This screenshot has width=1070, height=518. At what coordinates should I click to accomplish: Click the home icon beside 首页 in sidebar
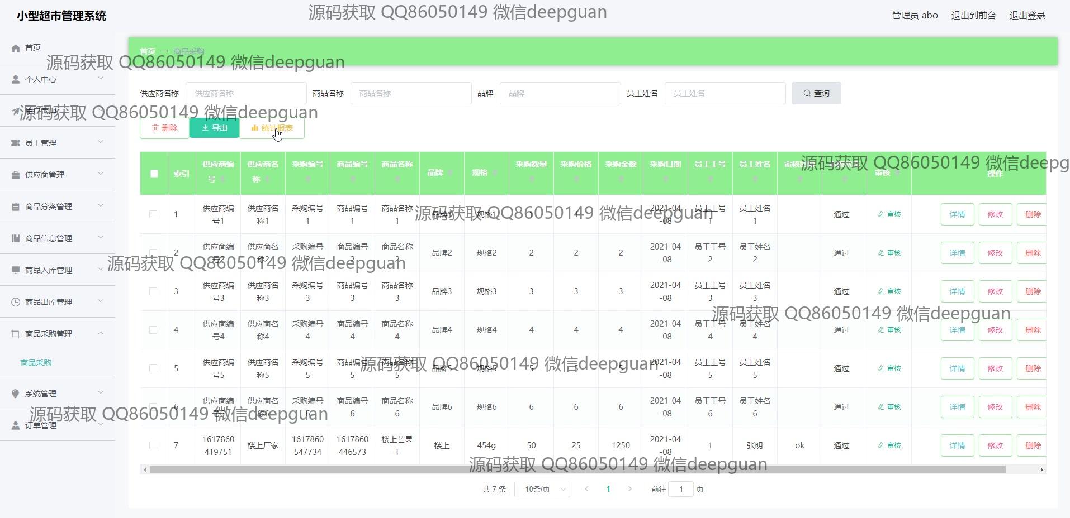point(16,48)
